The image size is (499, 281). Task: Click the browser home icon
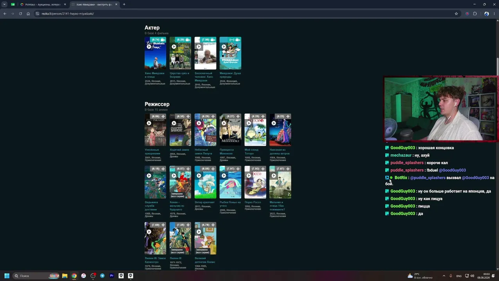click(x=28, y=14)
